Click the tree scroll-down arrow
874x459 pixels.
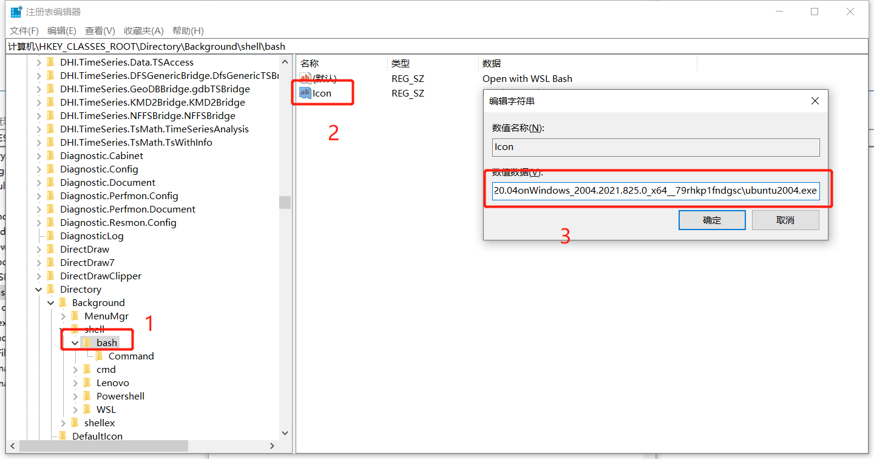285,433
